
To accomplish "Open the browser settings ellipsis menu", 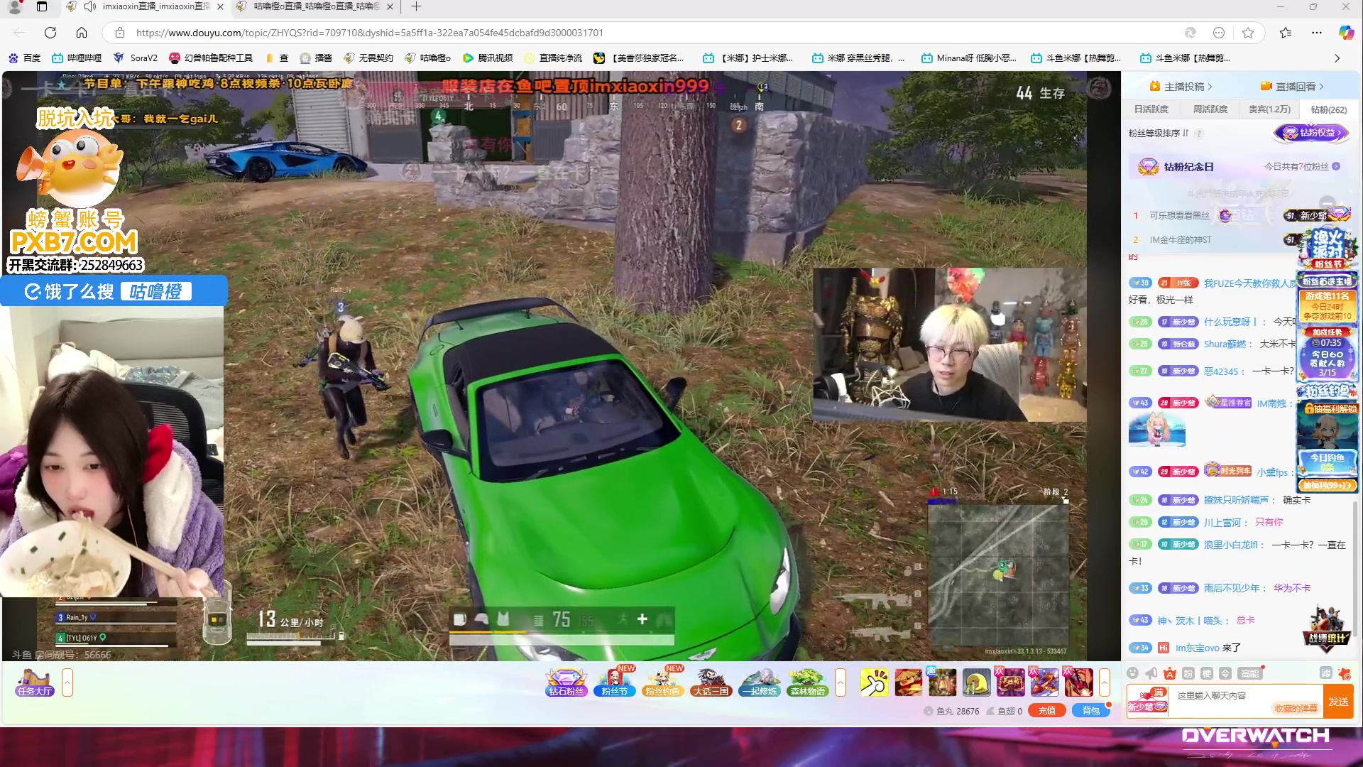I will tap(1317, 33).
